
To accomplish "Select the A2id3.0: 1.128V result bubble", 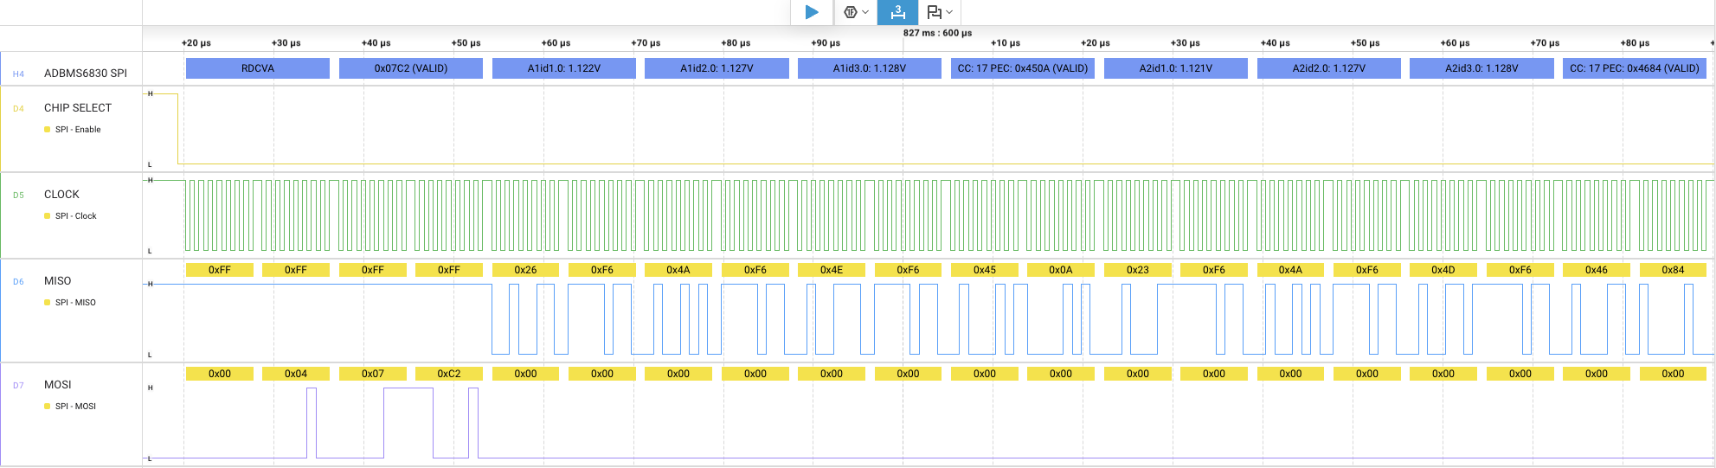I will click(x=1481, y=68).
